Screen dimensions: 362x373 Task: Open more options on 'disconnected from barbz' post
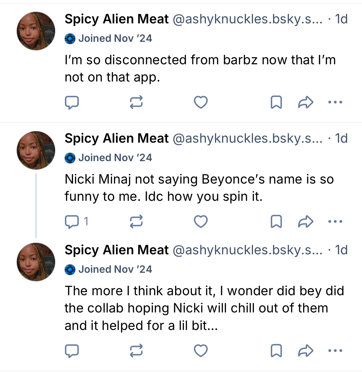point(335,102)
